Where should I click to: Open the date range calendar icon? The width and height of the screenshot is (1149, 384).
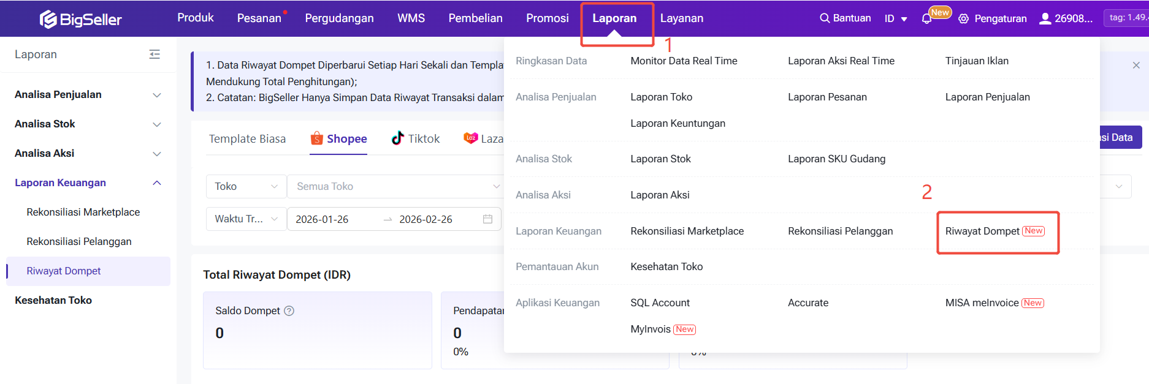(487, 219)
